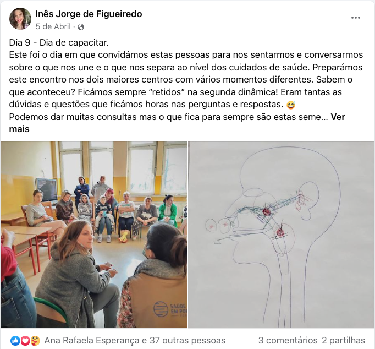Click the Saúde em Português vest logo
Viewport: 375px width, 349px height.
tap(169, 309)
